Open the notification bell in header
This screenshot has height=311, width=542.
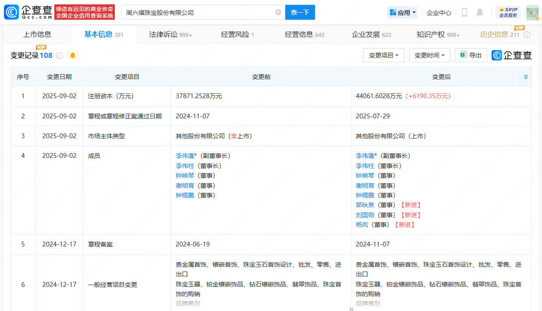coord(480,12)
